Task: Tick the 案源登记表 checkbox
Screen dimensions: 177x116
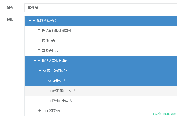Action: pos(39,51)
